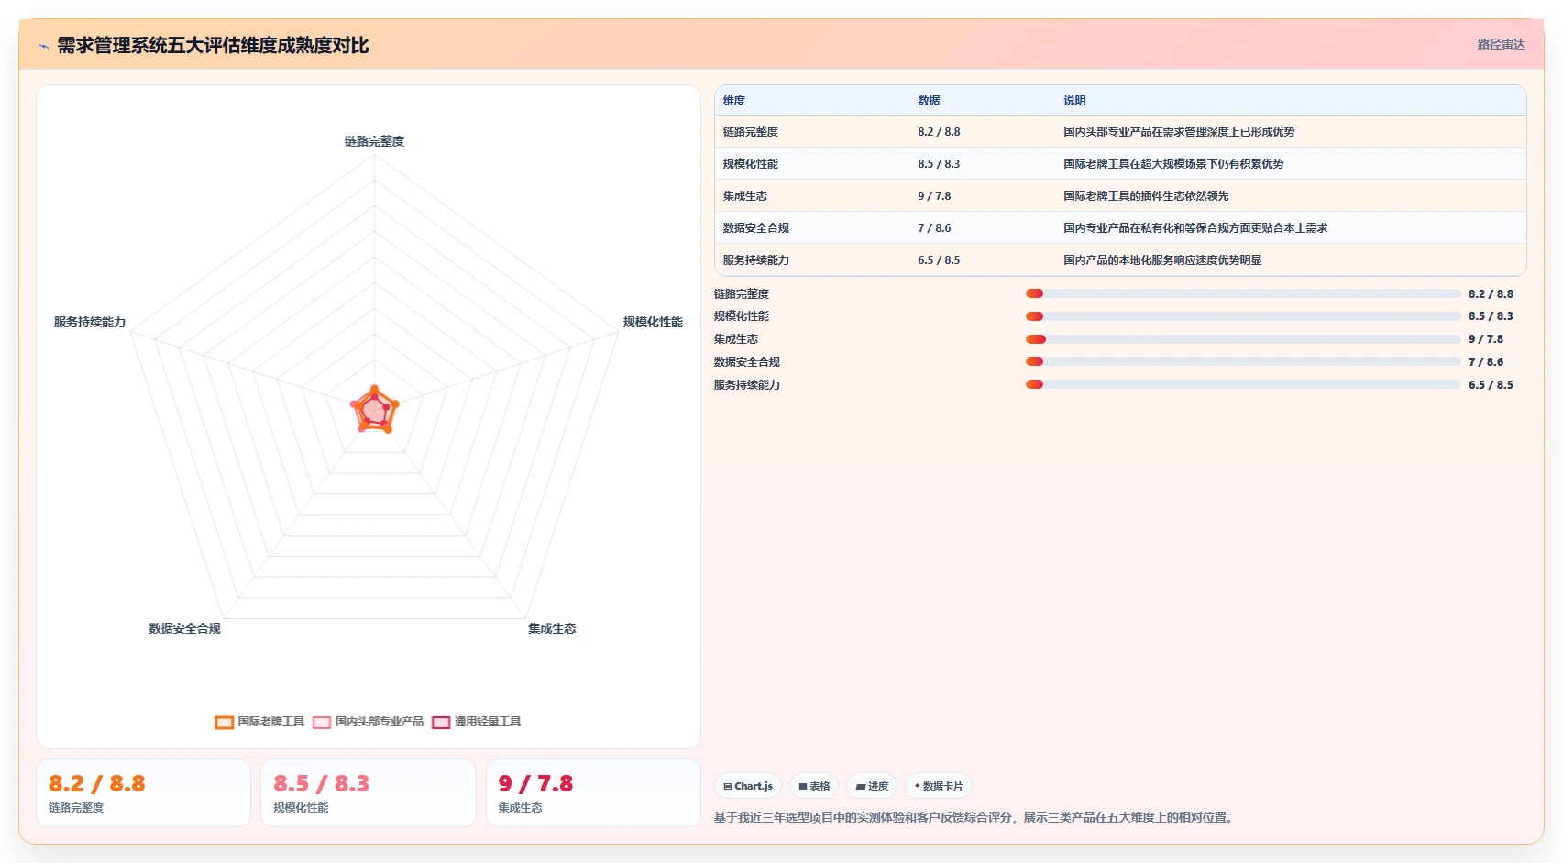Click the small icon before the page title
Viewport: 1563px width, 863px height.
[x=43, y=46]
